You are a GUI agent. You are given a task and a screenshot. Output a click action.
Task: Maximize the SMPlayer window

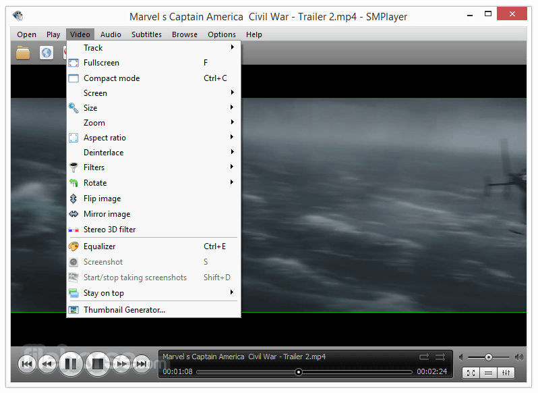pos(488,14)
